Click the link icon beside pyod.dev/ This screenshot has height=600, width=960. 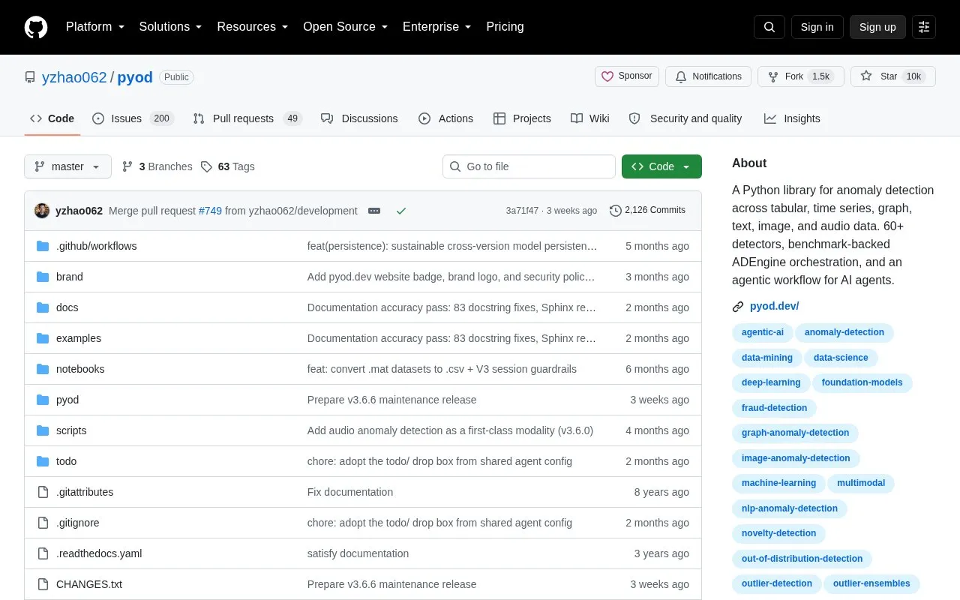coord(738,306)
